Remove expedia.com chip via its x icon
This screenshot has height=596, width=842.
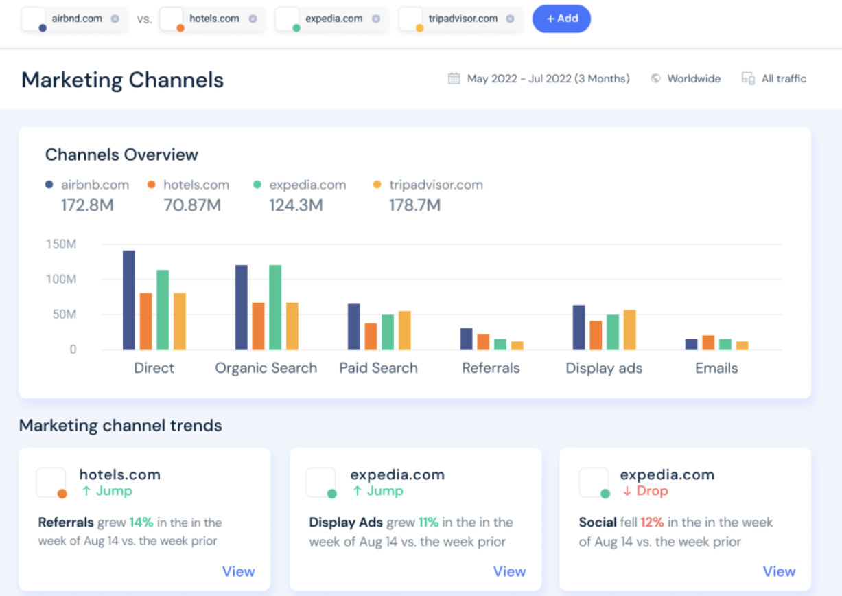(x=375, y=19)
